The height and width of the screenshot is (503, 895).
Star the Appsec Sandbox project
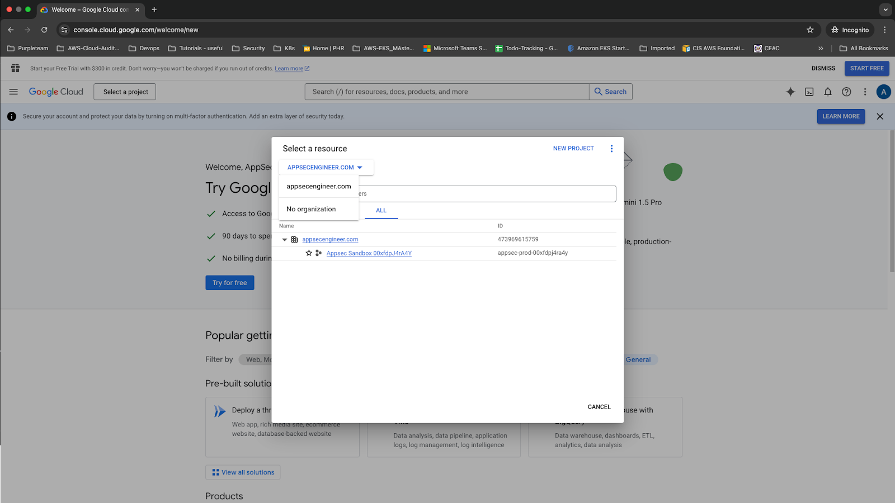coord(309,253)
